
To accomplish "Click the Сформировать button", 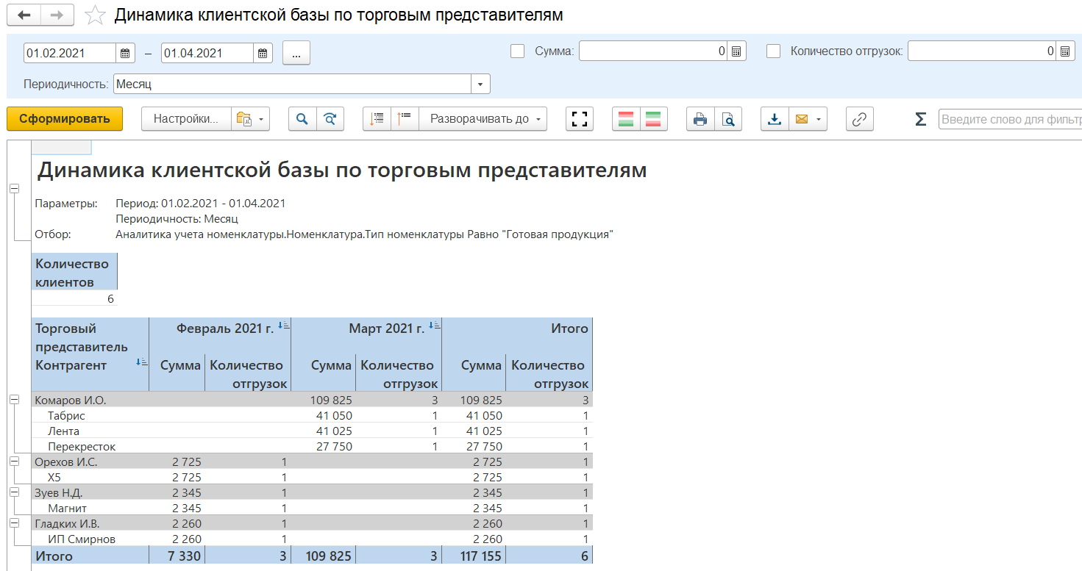I will [65, 119].
